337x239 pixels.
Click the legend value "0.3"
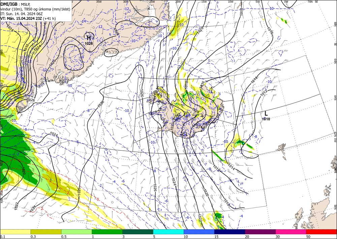(x=33, y=237)
